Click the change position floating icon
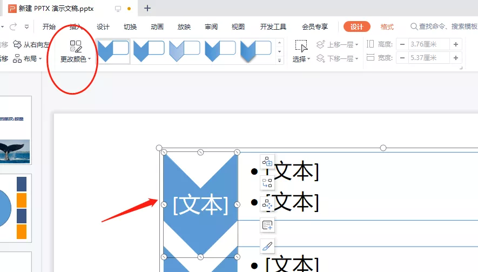This screenshot has height=272, width=478. (x=267, y=183)
